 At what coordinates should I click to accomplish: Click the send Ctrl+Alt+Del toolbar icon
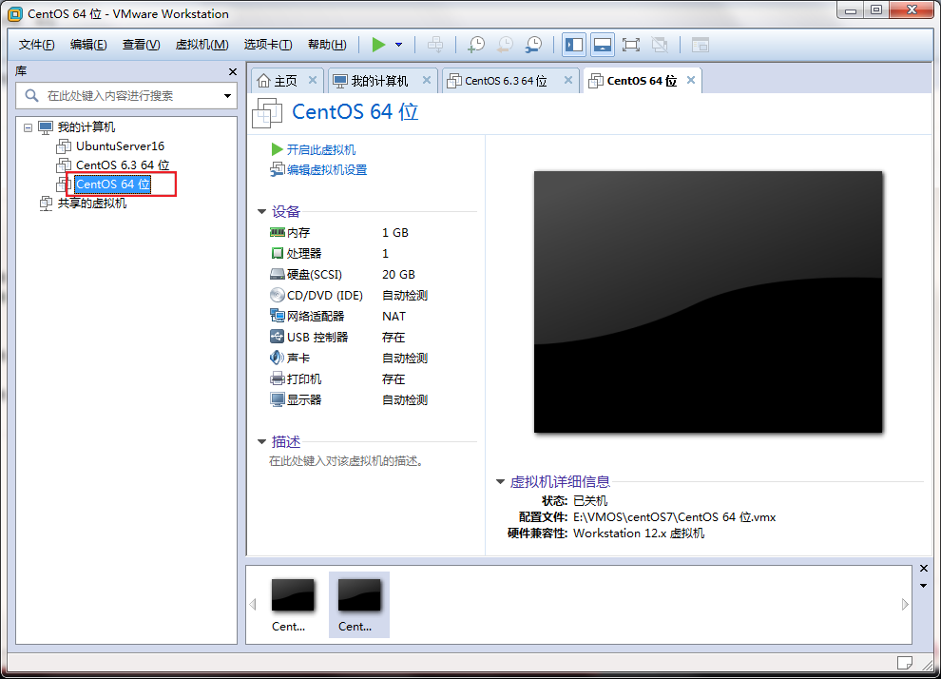pos(435,45)
